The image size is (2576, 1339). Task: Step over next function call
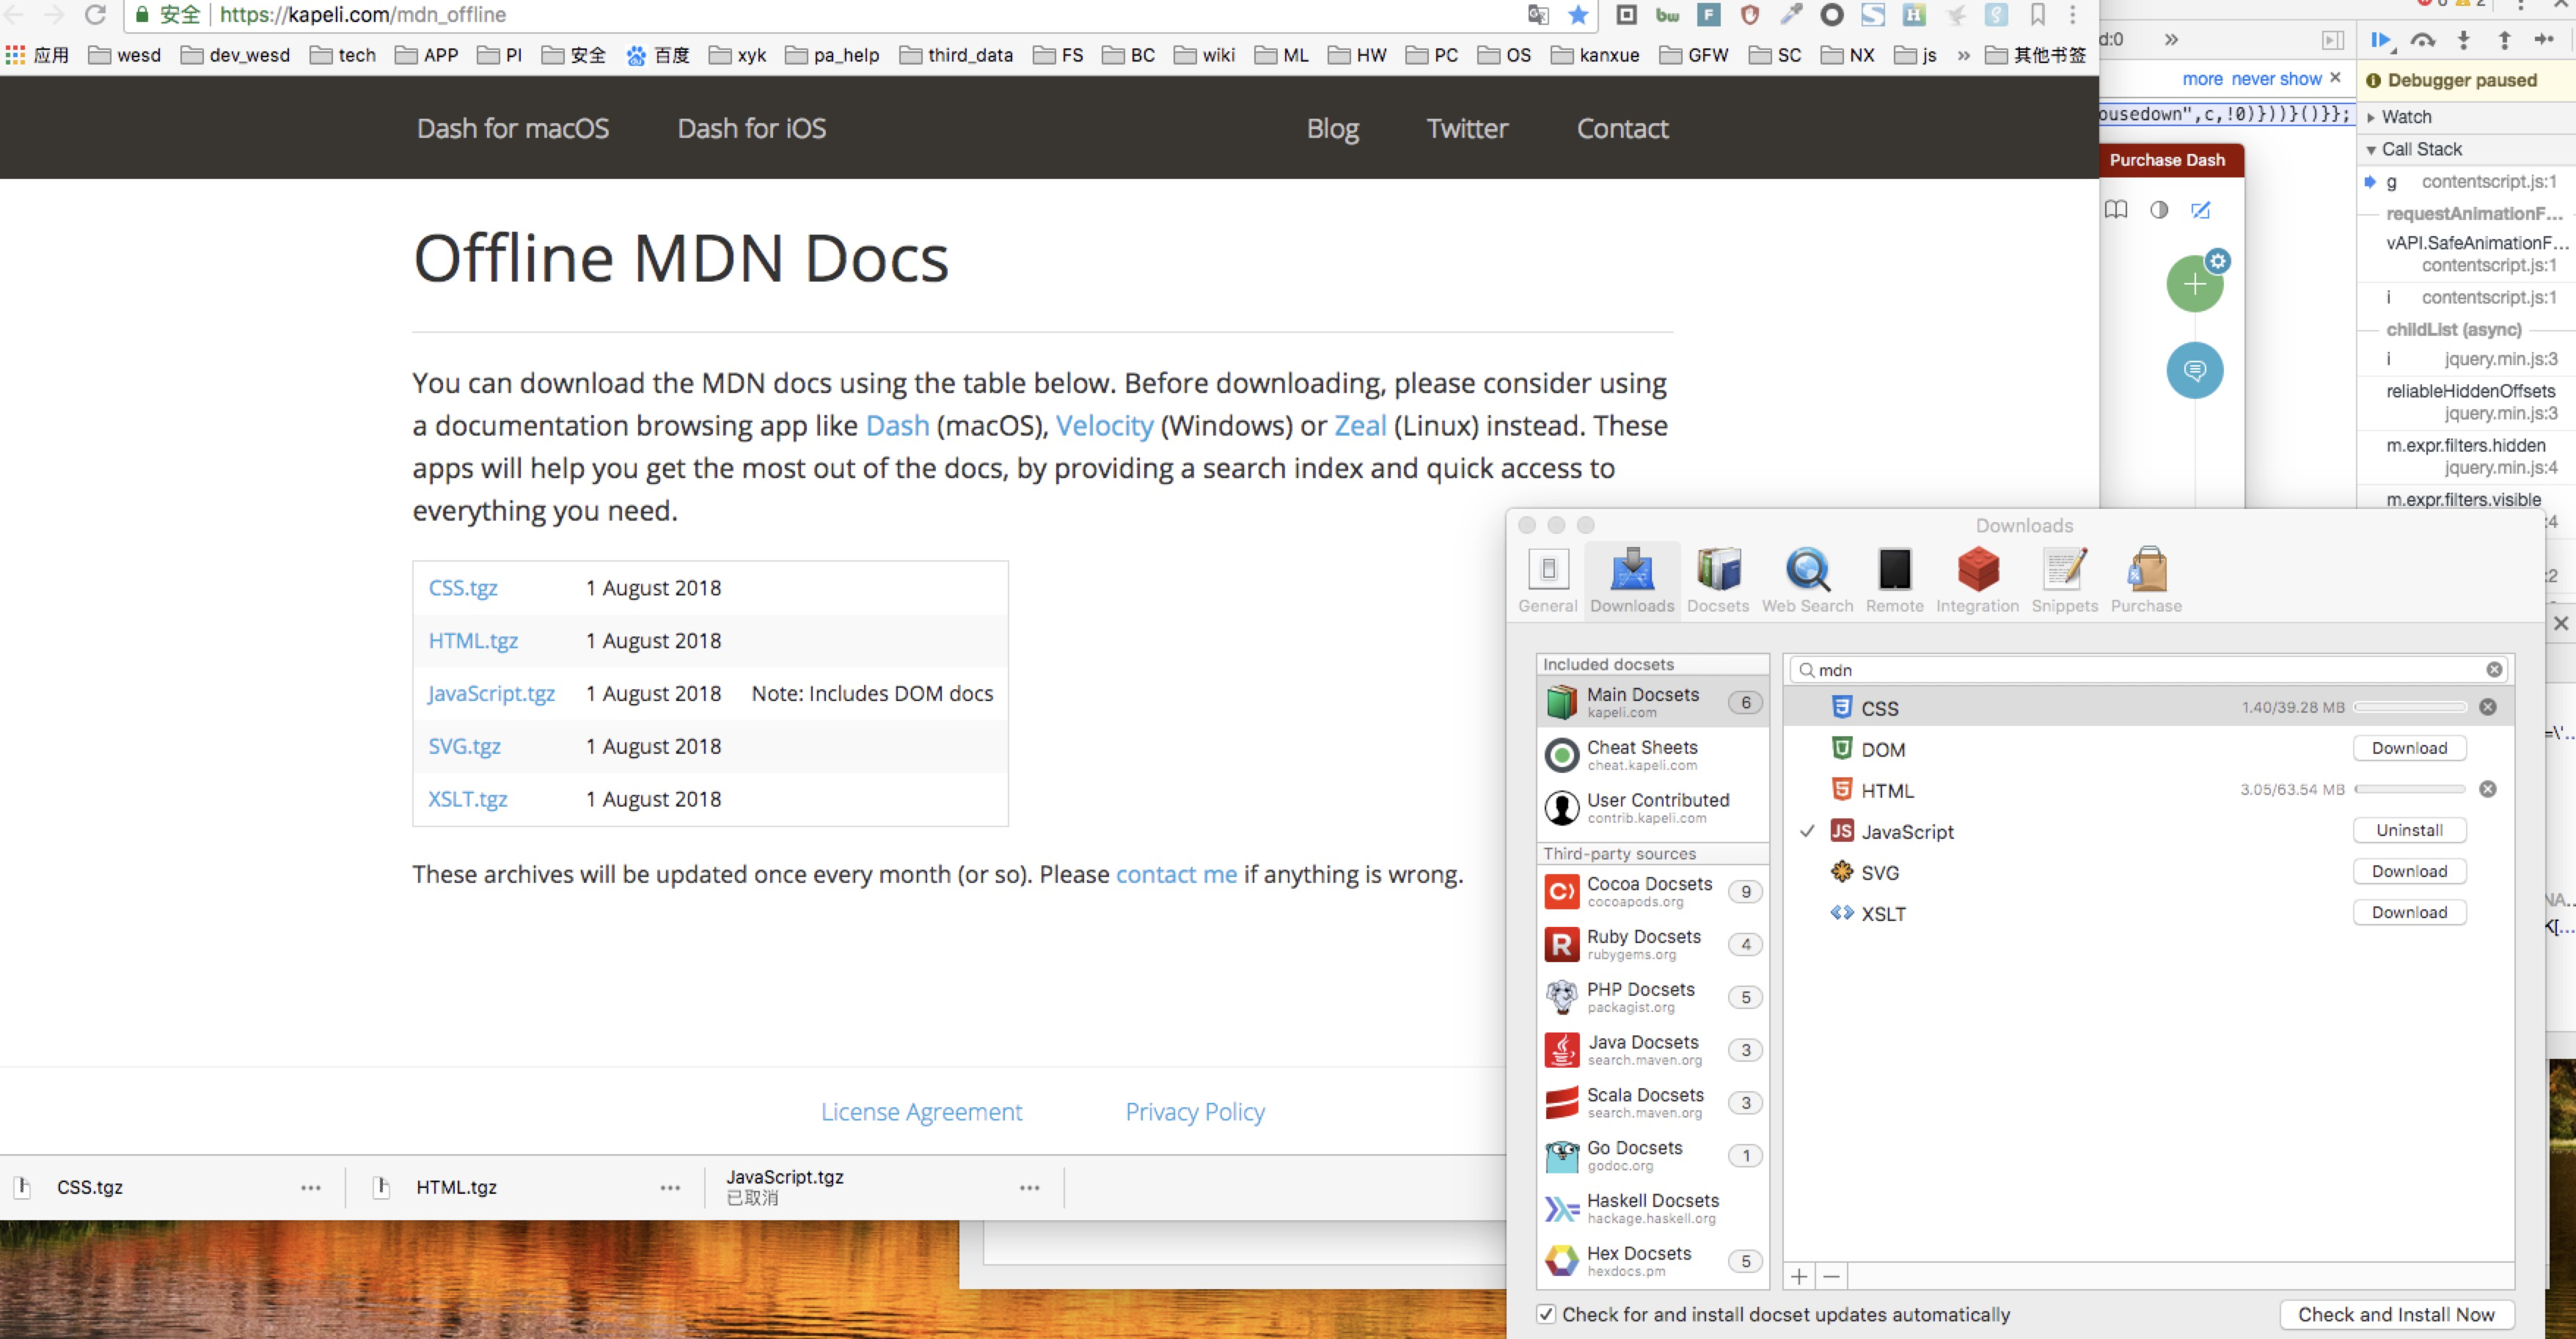(2422, 39)
